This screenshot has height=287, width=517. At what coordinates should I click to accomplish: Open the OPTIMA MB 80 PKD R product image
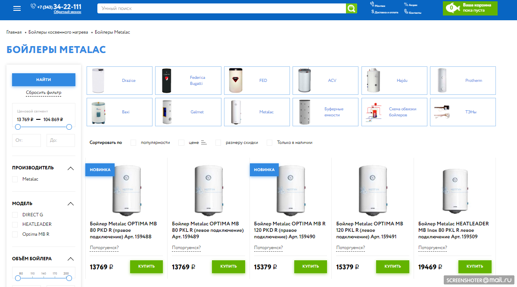126,190
